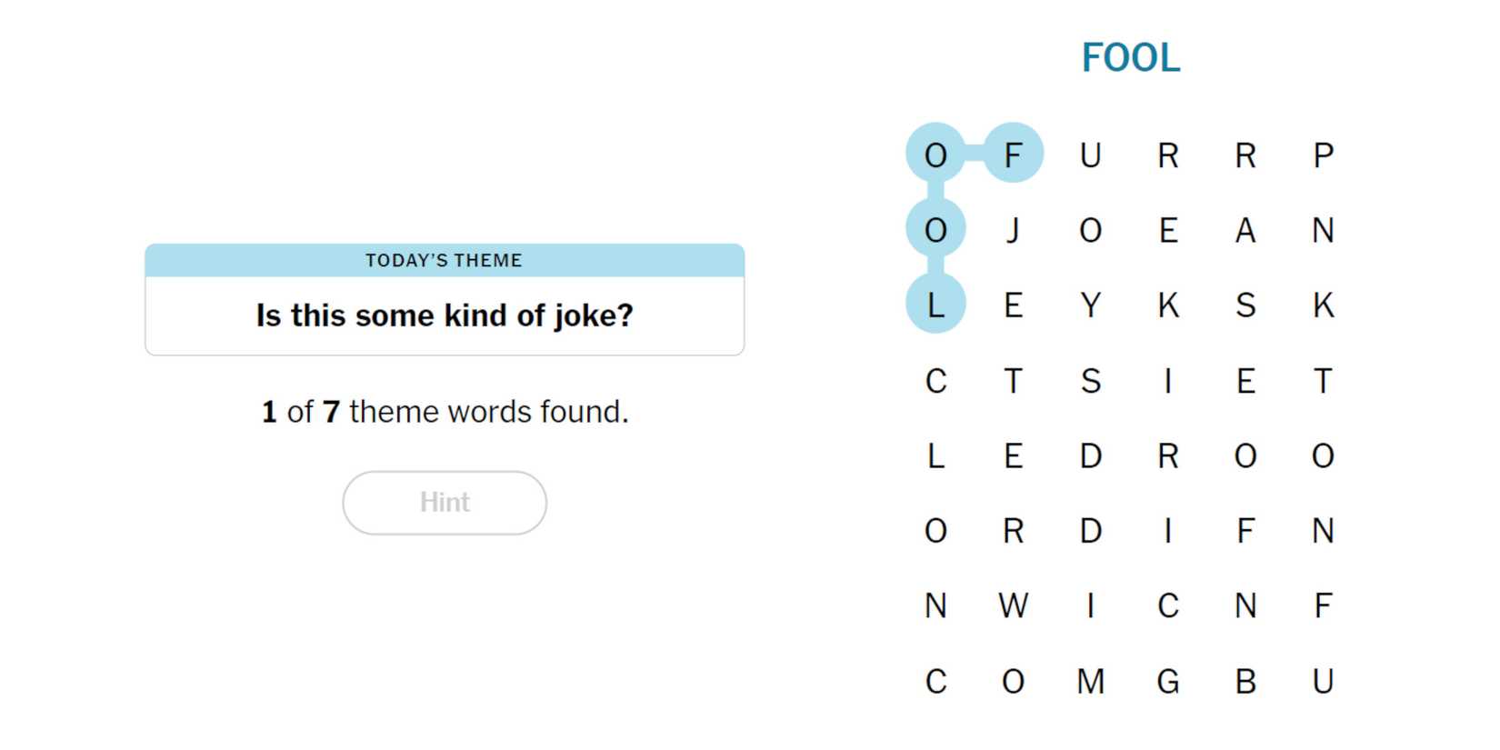
Task: Click the Today's Theme header bar
Action: click(x=445, y=261)
